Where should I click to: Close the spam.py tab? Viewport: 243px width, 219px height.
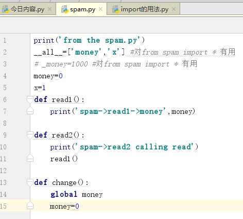(x=101, y=9)
